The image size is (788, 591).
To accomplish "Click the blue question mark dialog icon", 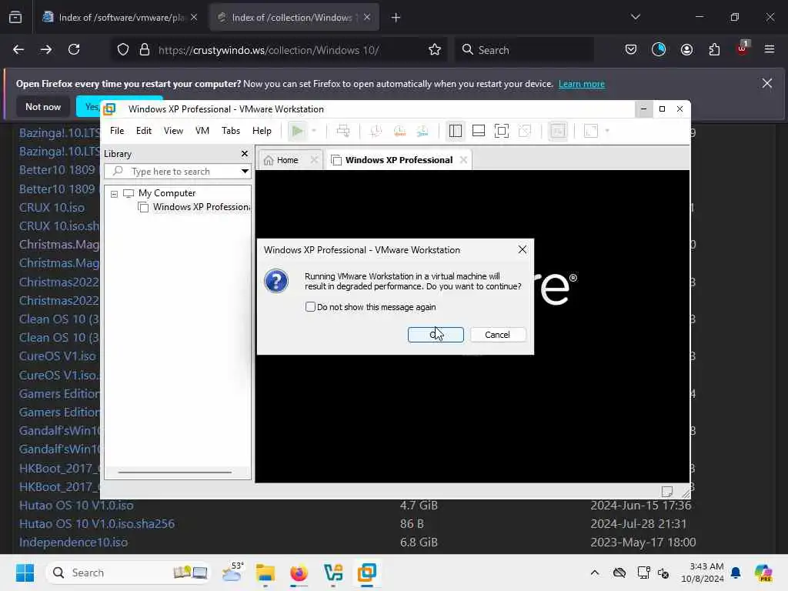I will tap(276, 281).
